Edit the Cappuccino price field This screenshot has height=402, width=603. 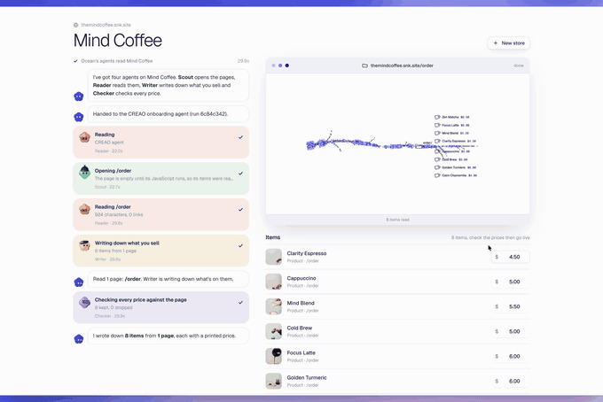coord(510,282)
